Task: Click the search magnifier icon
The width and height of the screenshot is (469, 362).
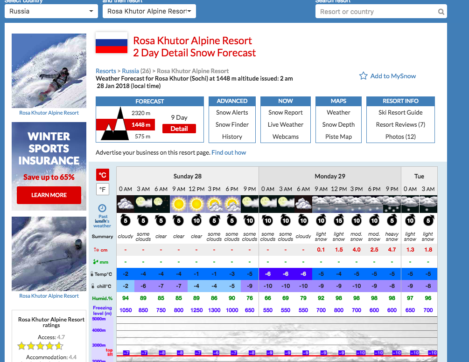Action: 441,12
